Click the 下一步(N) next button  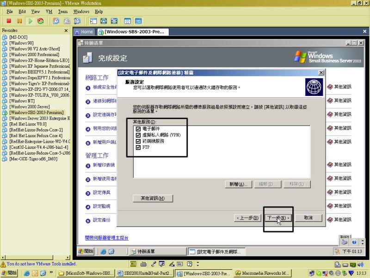(x=278, y=218)
